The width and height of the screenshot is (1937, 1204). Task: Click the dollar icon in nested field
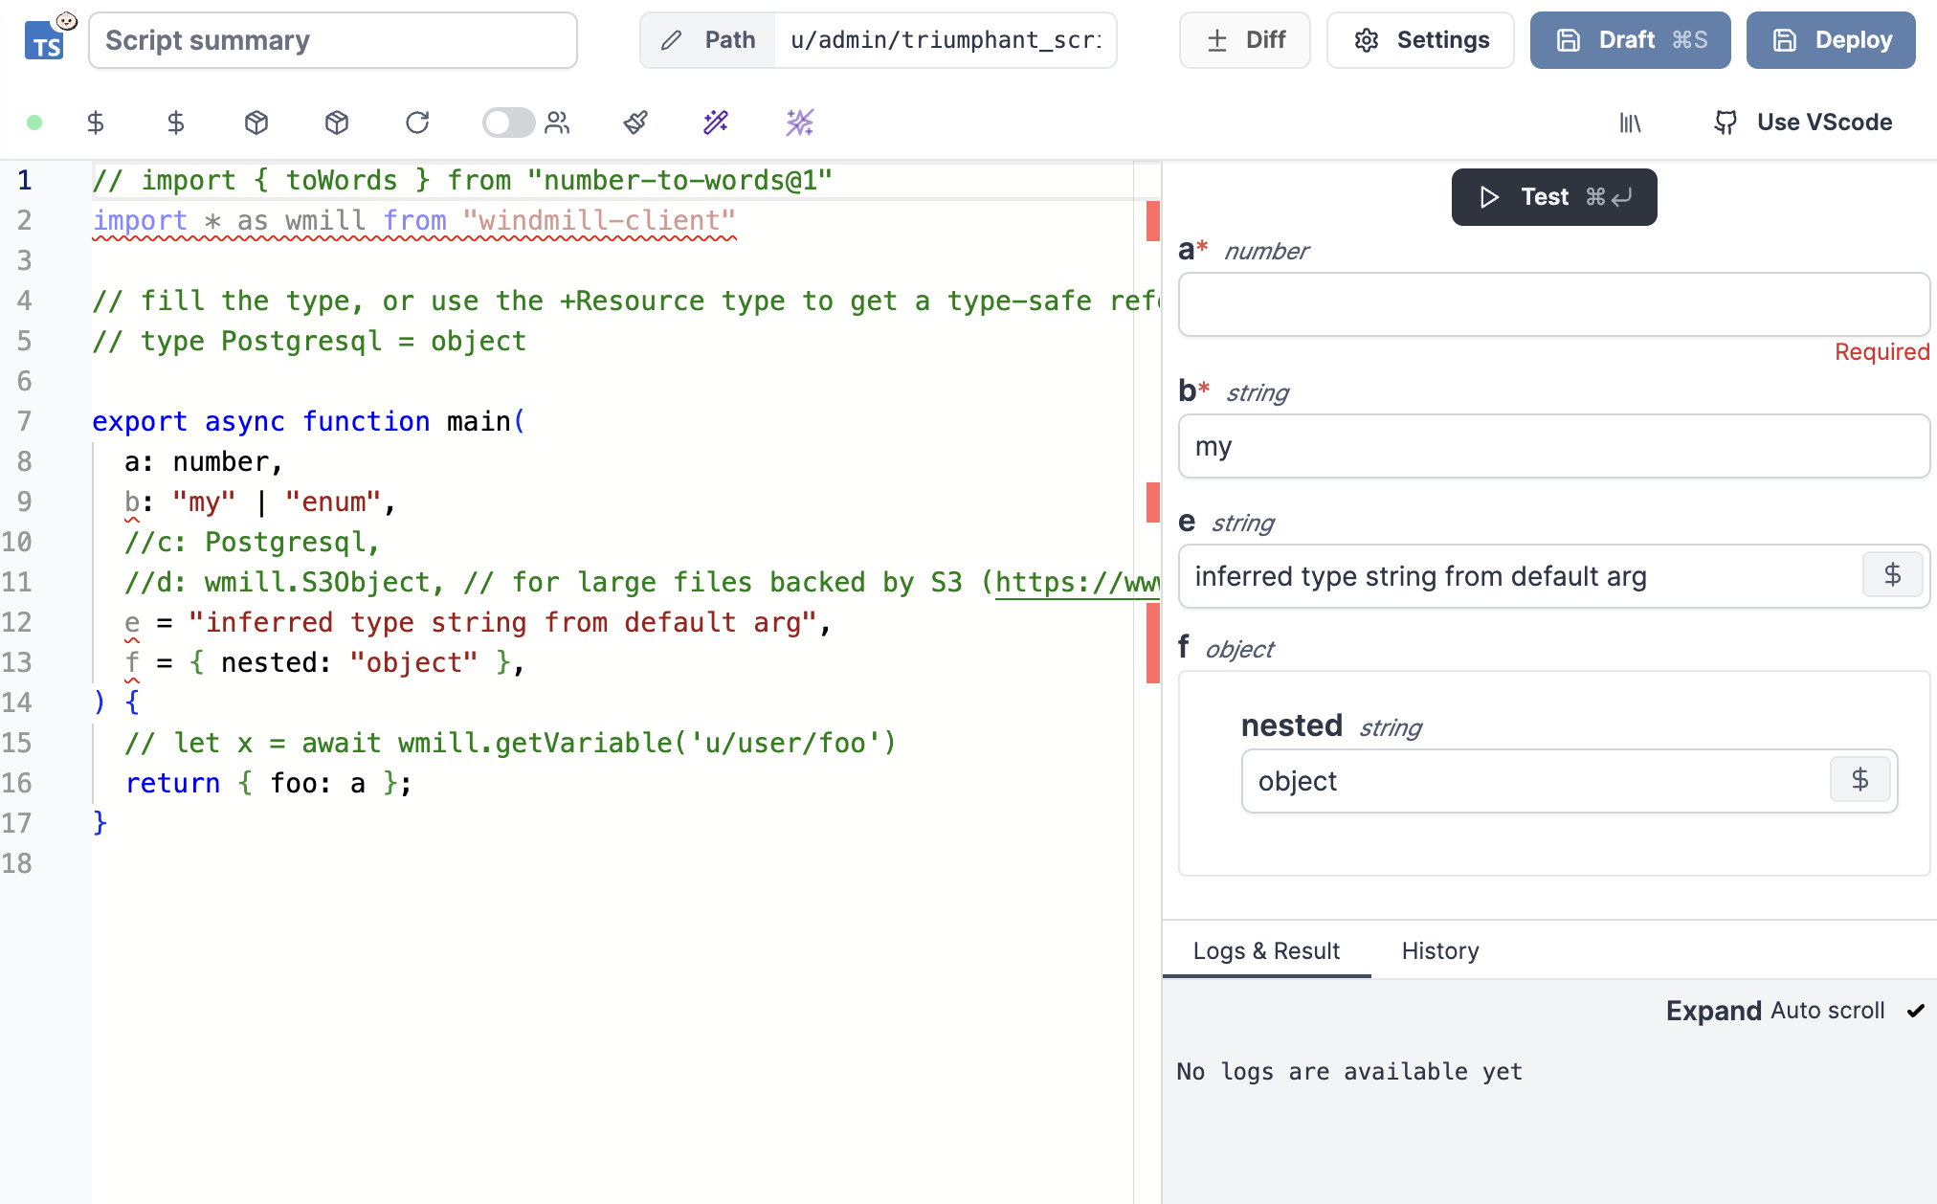[x=1859, y=780]
